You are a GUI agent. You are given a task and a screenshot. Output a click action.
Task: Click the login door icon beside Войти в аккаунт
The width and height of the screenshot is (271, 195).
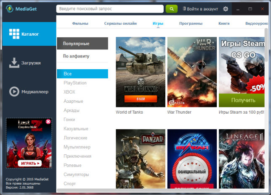(x=184, y=9)
